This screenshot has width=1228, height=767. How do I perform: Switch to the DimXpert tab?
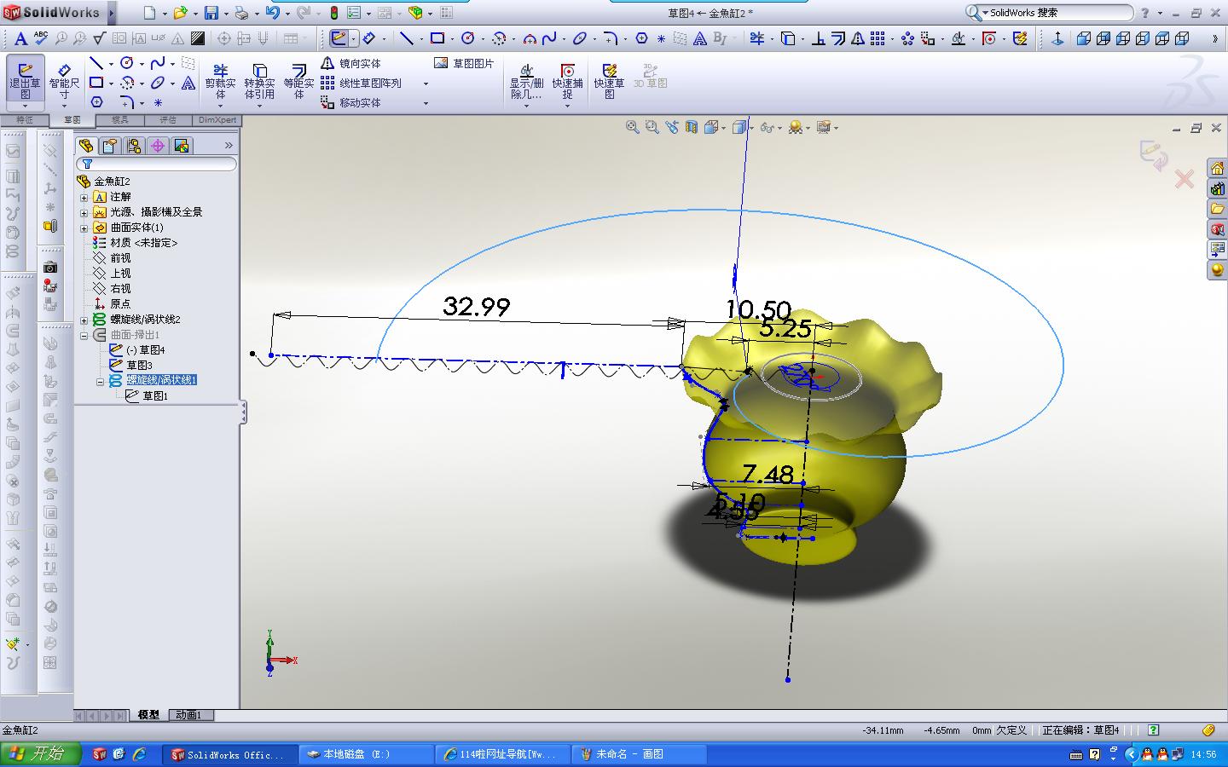(x=217, y=120)
